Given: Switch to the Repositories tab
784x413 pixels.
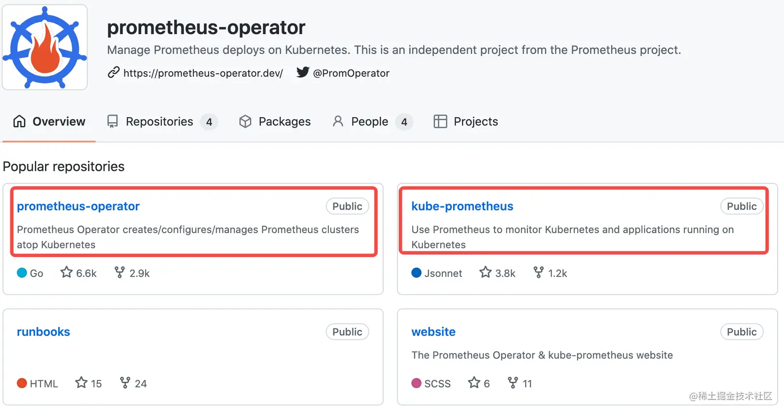Looking at the screenshot, I should click(x=159, y=122).
